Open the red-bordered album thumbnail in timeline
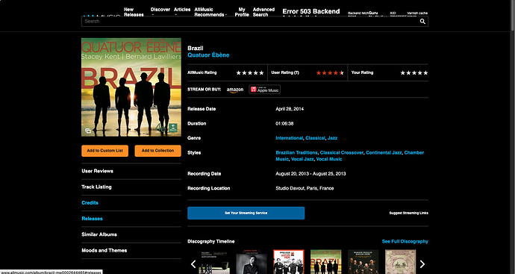This screenshot has width=515, height=274. (289, 262)
